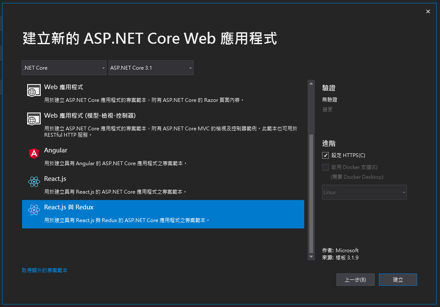Click the React.js 的 ASP.NET Core description line
440x307 pixels.
[x=115, y=192]
